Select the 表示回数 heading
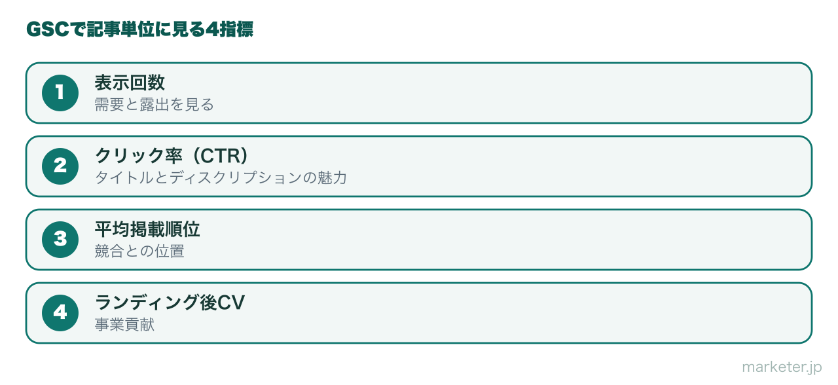 (130, 82)
